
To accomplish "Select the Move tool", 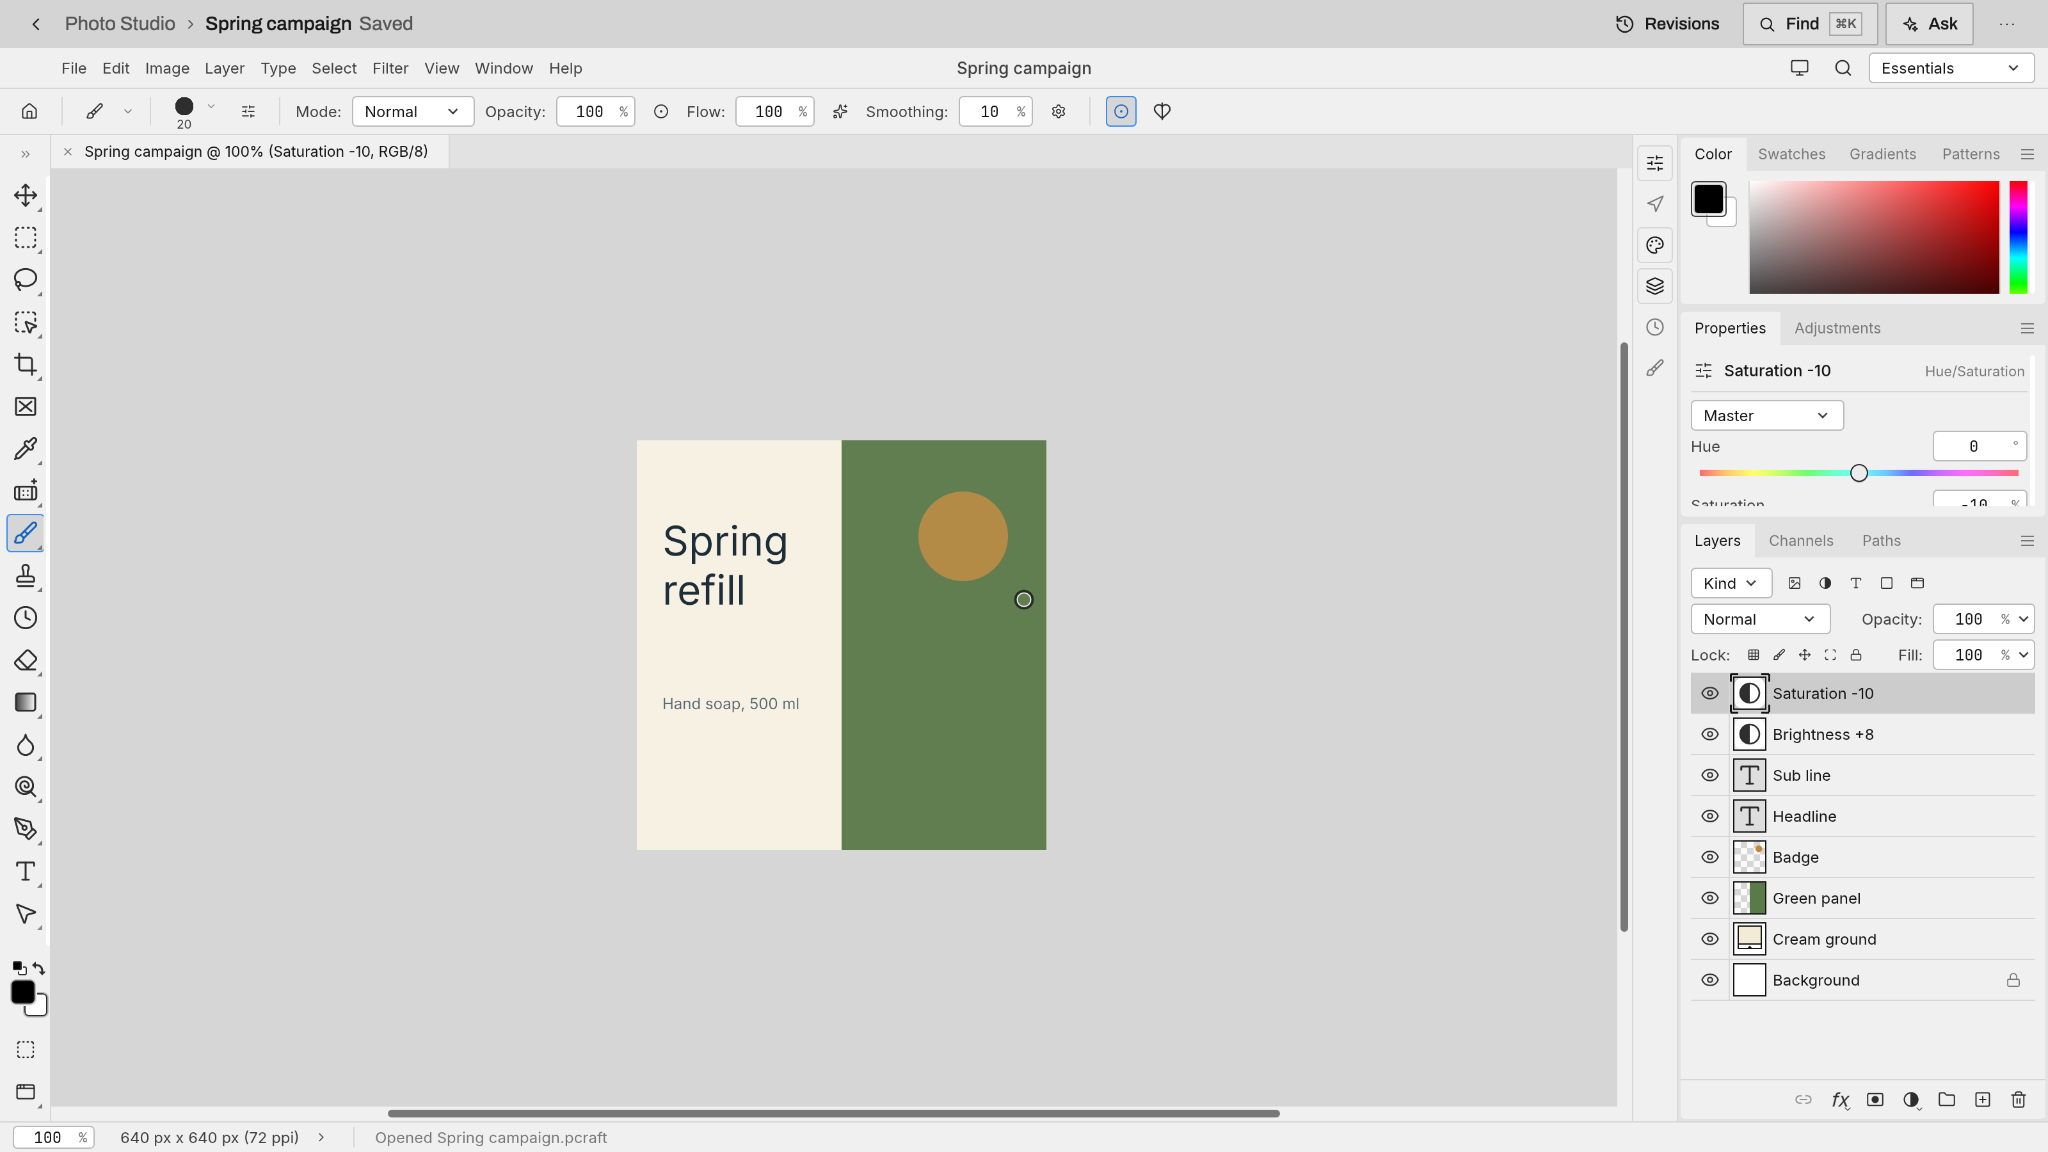I will pos(26,196).
